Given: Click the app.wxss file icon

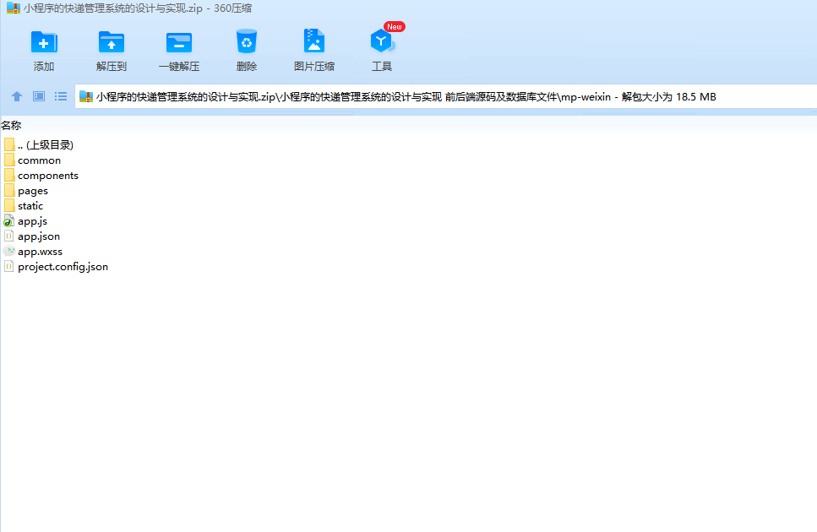Looking at the screenshot, I should pos(8,251).
